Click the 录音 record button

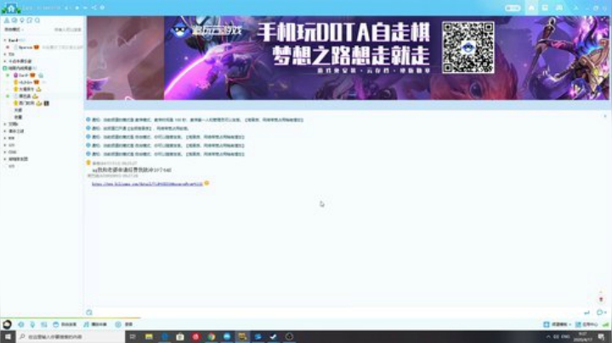[x=124, y=324]
